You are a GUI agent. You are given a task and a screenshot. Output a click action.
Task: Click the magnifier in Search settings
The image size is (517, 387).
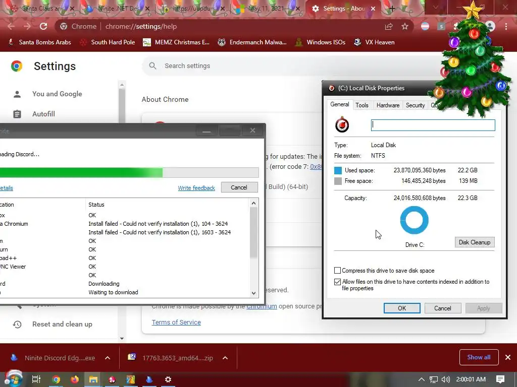152,66
